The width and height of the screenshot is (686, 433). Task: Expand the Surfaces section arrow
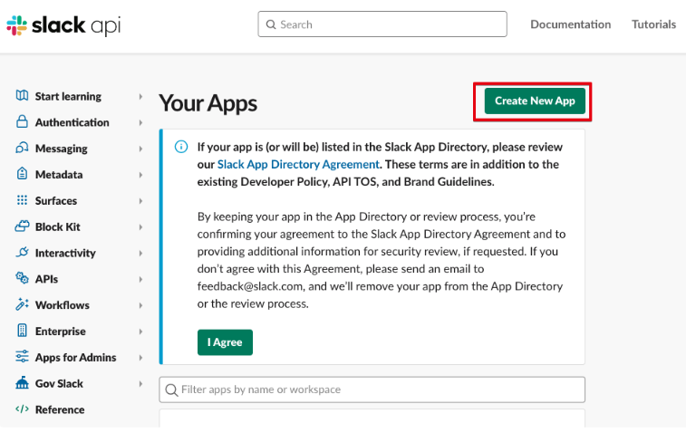tap(140, 201)
